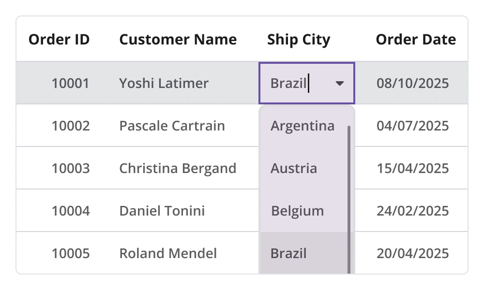Select the 15/04/2025 date cell
Image resolution: width=484 pixels, height=290 pixels.
413,168
